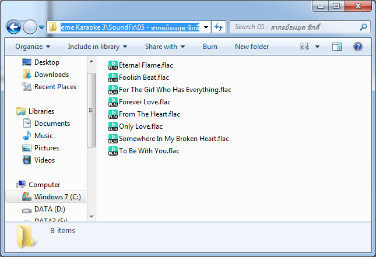Open recent pages dropdown arrow next to Forward
The width and height of the screenshot is (376, 257).
coord(41,27)
